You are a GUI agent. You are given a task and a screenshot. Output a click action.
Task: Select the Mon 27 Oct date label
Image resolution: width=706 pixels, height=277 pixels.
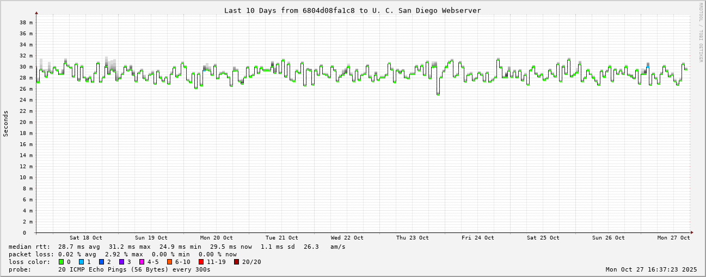(673, 238)
